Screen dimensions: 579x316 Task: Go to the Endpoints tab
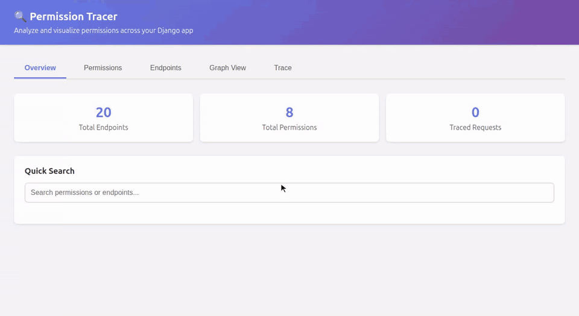(165, 68)
